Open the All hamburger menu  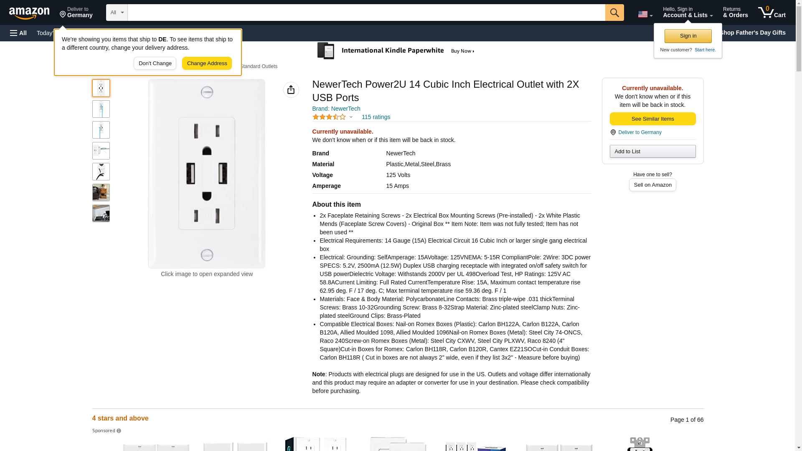18,33
